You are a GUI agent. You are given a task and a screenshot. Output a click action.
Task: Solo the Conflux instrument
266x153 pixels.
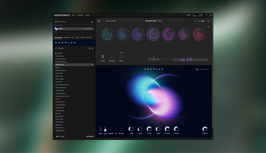pos(84,29)
